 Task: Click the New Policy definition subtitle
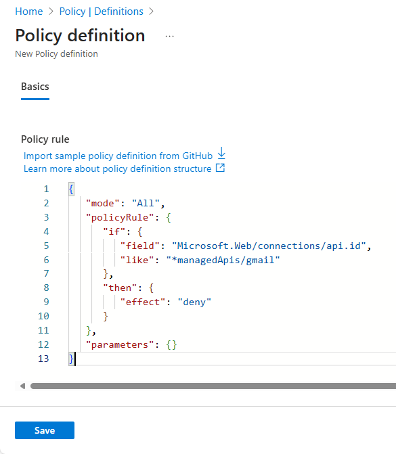[x=56, y=54]
